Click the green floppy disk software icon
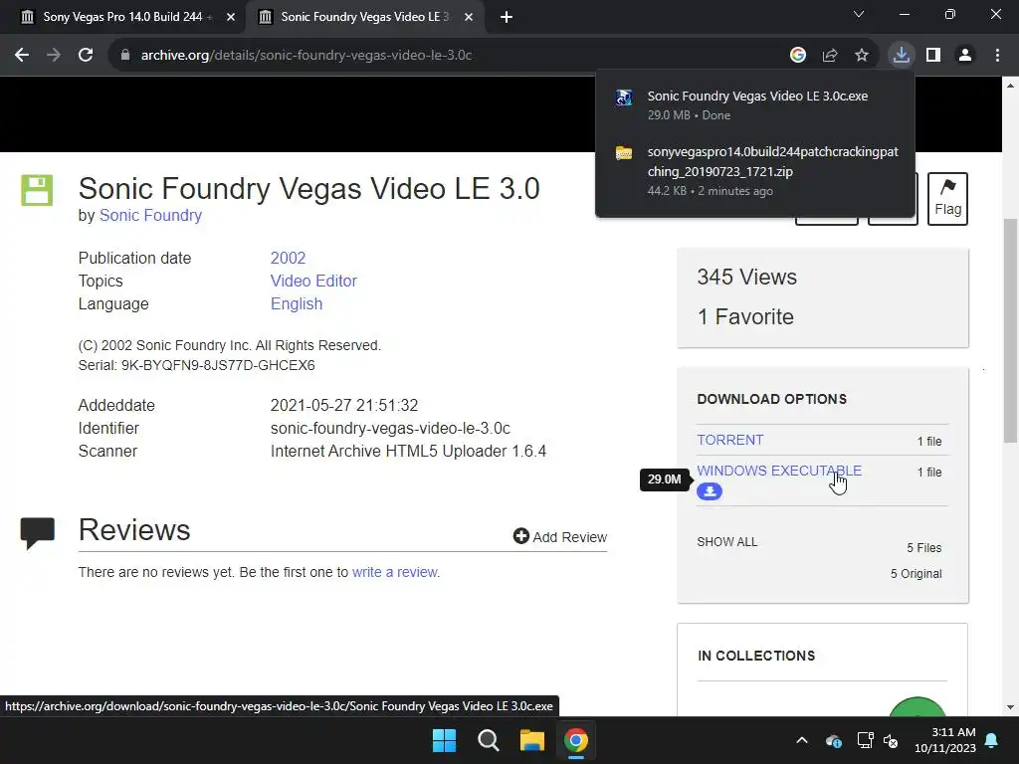 37,190
